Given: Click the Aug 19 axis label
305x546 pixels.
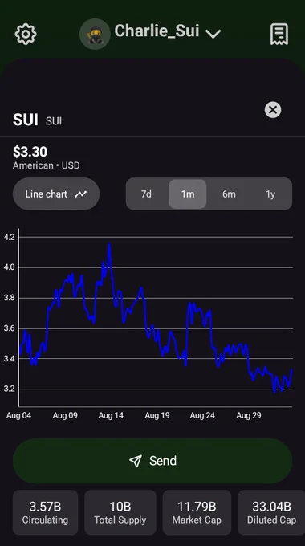Looking at the screenshot, I should [x=157, y=415].
